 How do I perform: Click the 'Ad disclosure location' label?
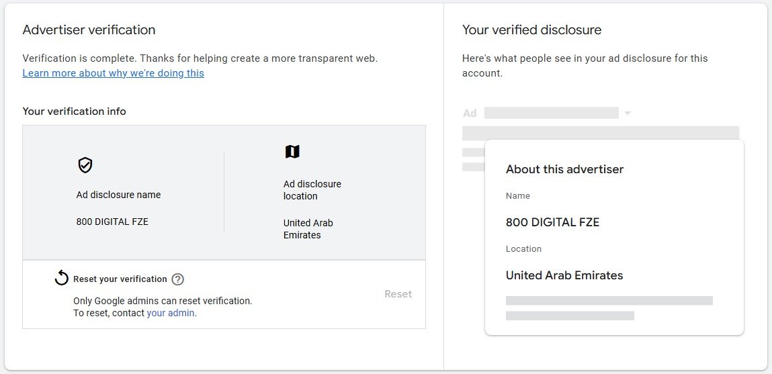[312, 190]
